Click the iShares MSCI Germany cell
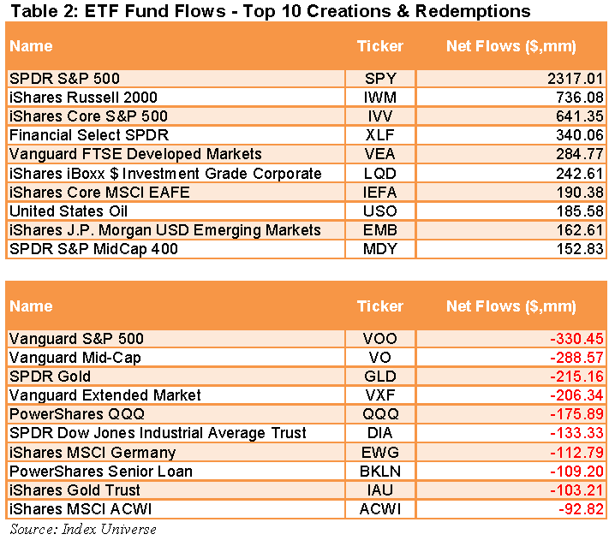615x540 pixels. (92, 452)
